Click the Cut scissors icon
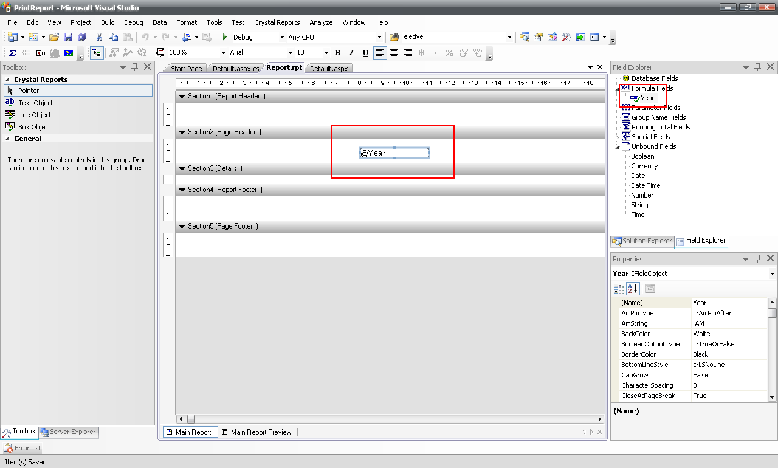Viewport: 778px width, 468px height. 99,37
